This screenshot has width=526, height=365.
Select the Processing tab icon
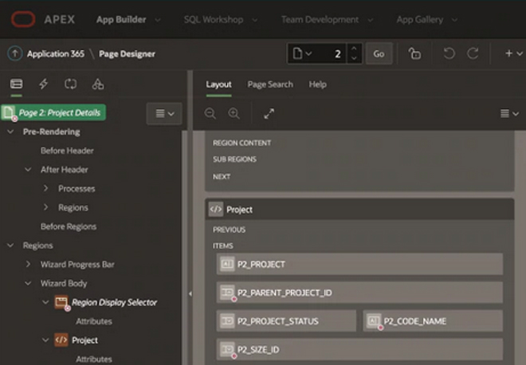[x=70, y=84]
